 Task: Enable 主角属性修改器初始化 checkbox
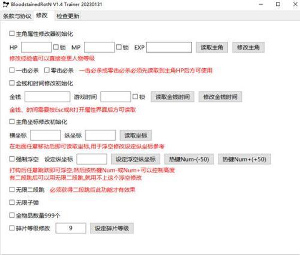coord(12,34)
